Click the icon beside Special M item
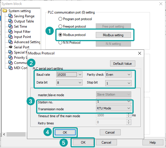The width and height of the screenshot is (166, 148). coord(10,52)
